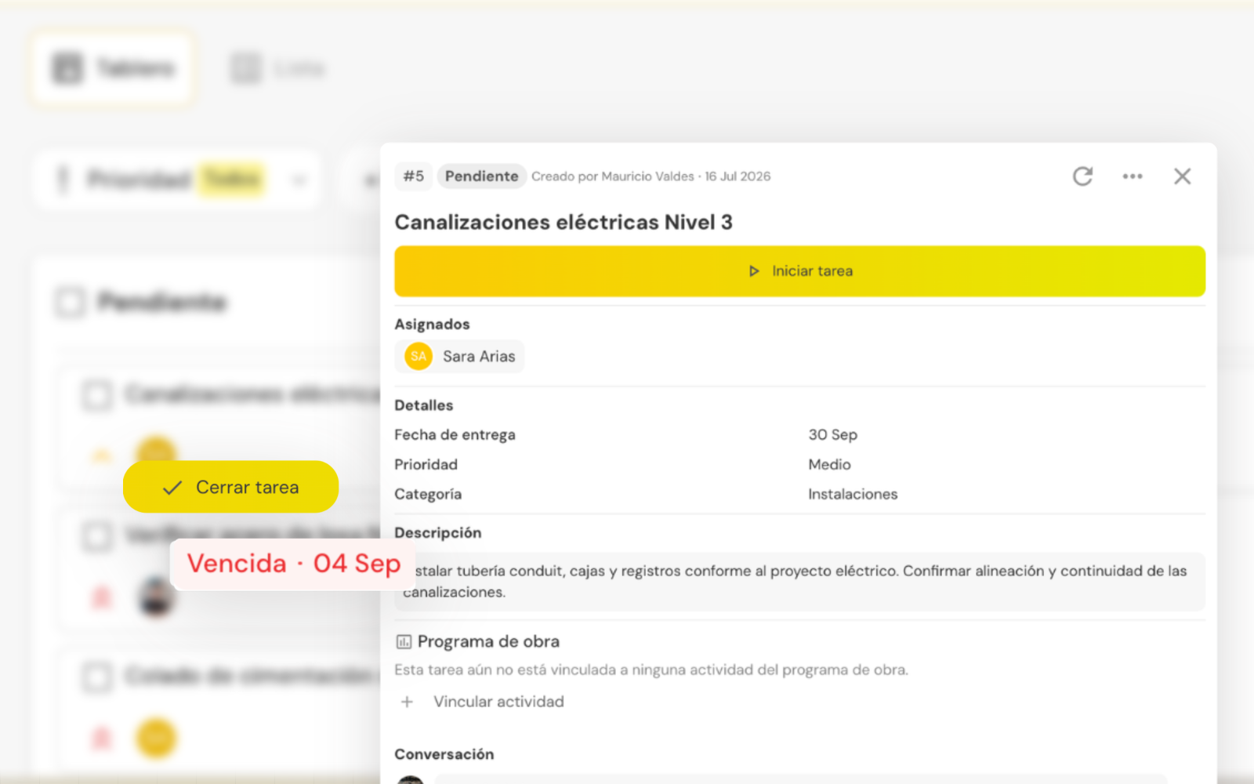The height and width of the screenshot is (784, 1254).
Task: Click the Programa de obra chart icon
Action: [x=404, y=642]
